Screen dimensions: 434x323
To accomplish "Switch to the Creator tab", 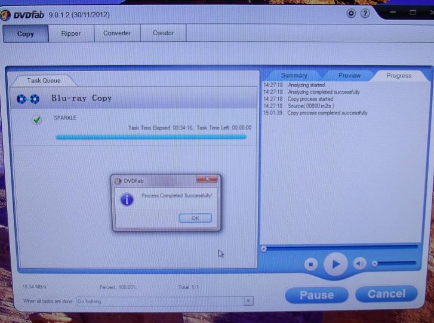I will point(164,33).
